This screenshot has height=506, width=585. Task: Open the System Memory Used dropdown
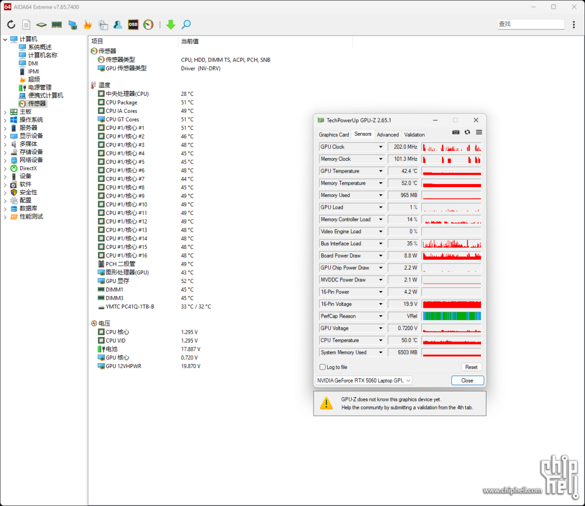(381, 352)
